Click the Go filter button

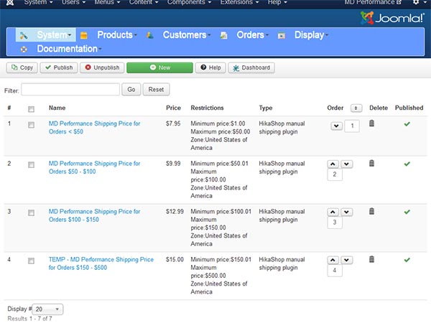click(131, 90)
